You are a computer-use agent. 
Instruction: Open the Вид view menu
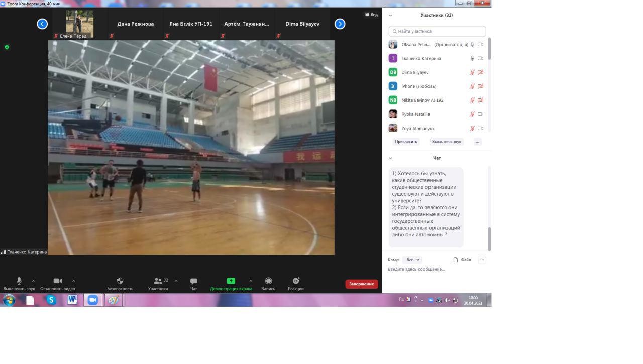pyautogui.click(x=371, y=15)
